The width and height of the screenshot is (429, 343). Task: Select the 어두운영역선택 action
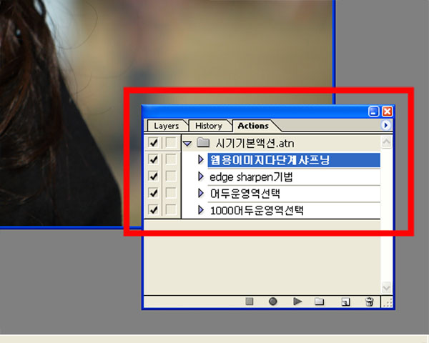click(x=294, y=194)
